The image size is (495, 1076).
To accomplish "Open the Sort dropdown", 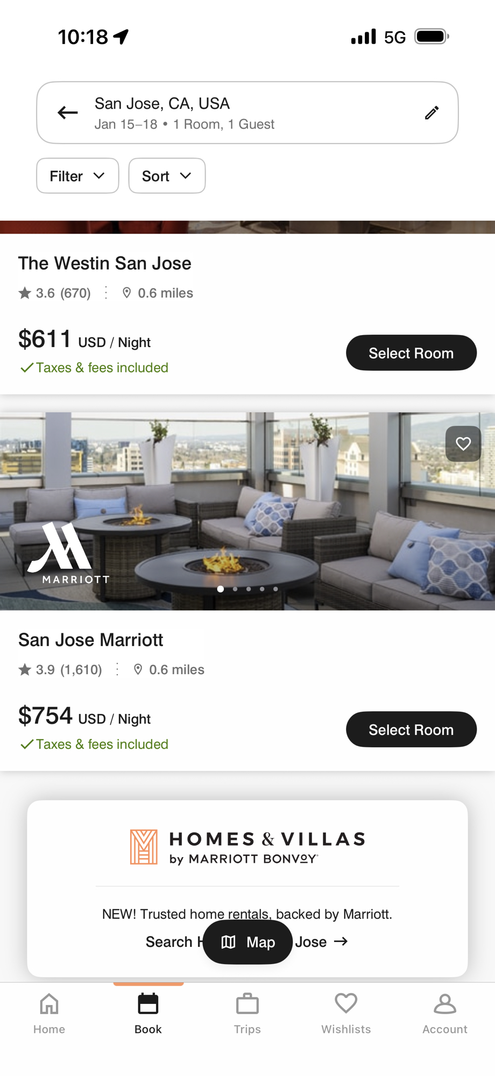I will click(167, 176).
